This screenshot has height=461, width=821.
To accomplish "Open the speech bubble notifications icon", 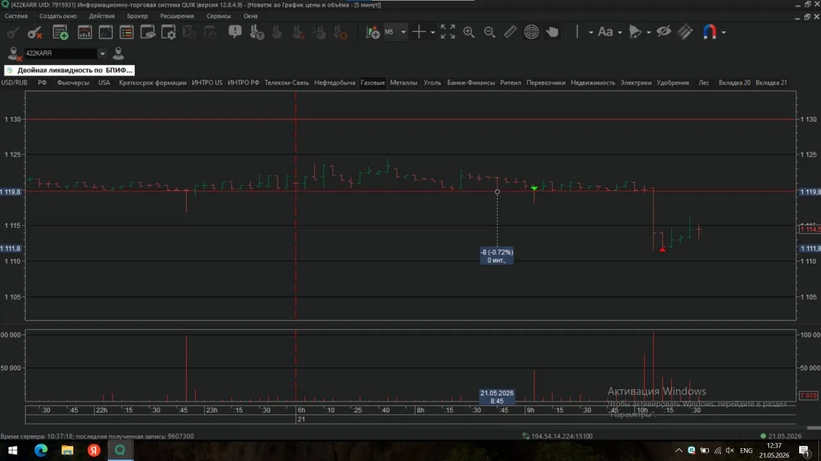I will point(235,32).
